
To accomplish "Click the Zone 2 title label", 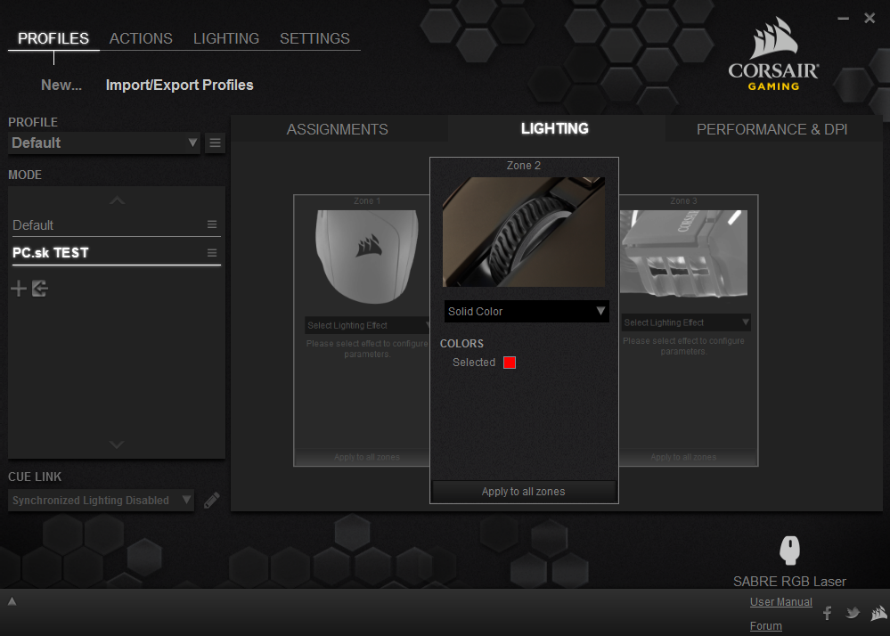I will [x=523, y=166].
